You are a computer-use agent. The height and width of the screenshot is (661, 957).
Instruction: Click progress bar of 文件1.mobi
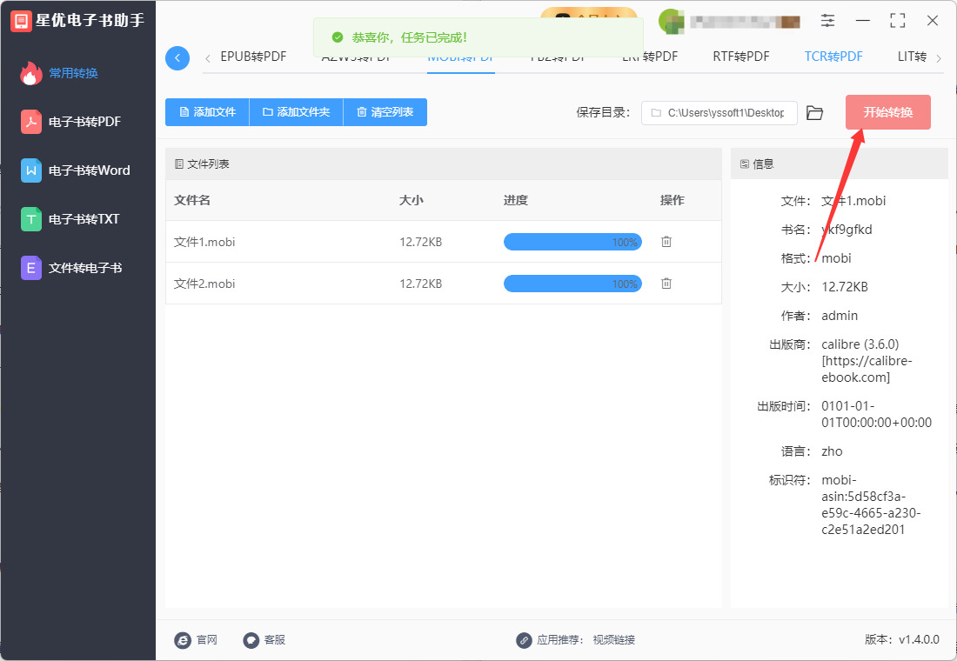tap(572, 242)
